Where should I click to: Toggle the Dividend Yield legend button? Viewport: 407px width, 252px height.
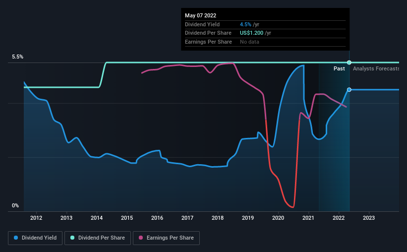35,238
